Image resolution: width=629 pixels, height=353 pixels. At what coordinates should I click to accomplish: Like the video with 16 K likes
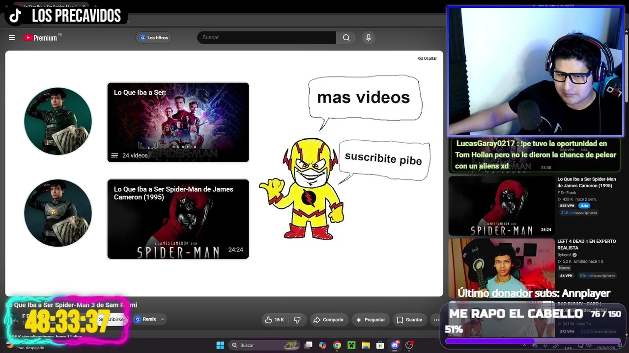coord(274,320)
